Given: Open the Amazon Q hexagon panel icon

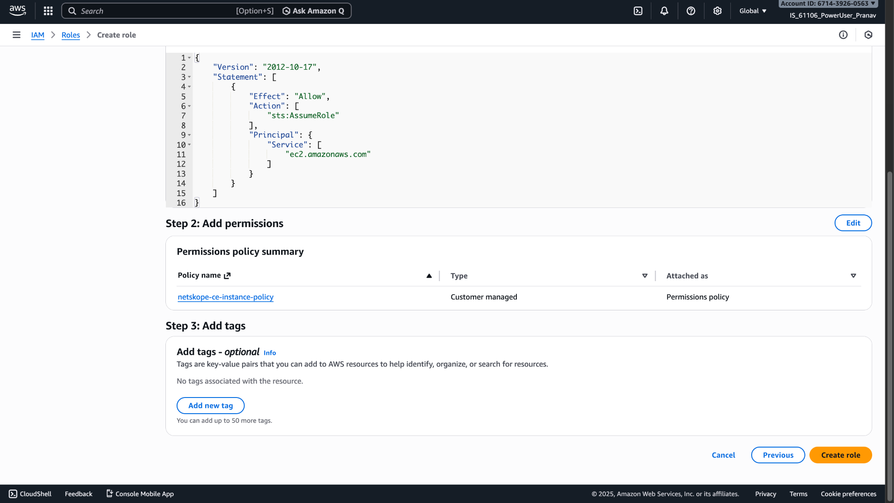Looking at the screenshot, I should point(868,35).
